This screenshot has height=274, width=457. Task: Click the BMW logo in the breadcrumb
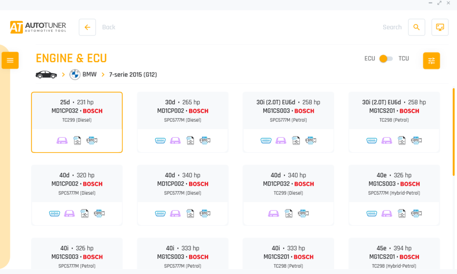75,74
